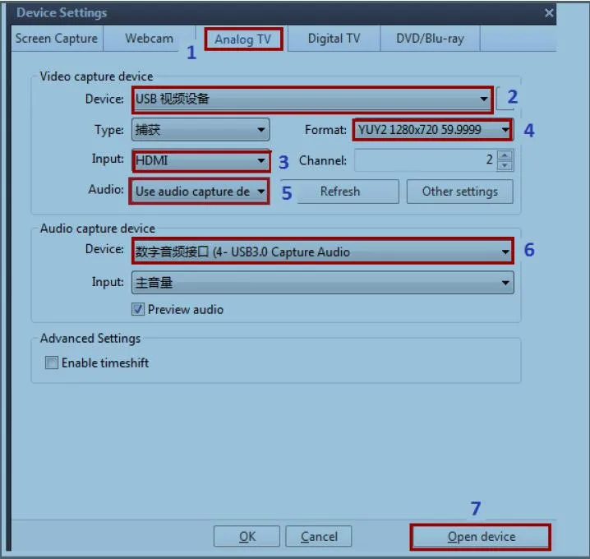
Task: Increase the Channel number with up arrow
Action: [505, 155]
